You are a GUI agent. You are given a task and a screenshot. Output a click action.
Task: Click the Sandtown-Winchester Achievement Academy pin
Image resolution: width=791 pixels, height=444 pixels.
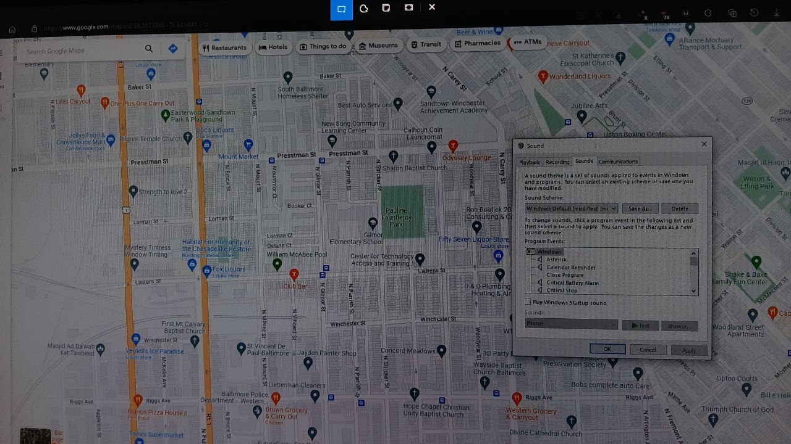(431, 92)
